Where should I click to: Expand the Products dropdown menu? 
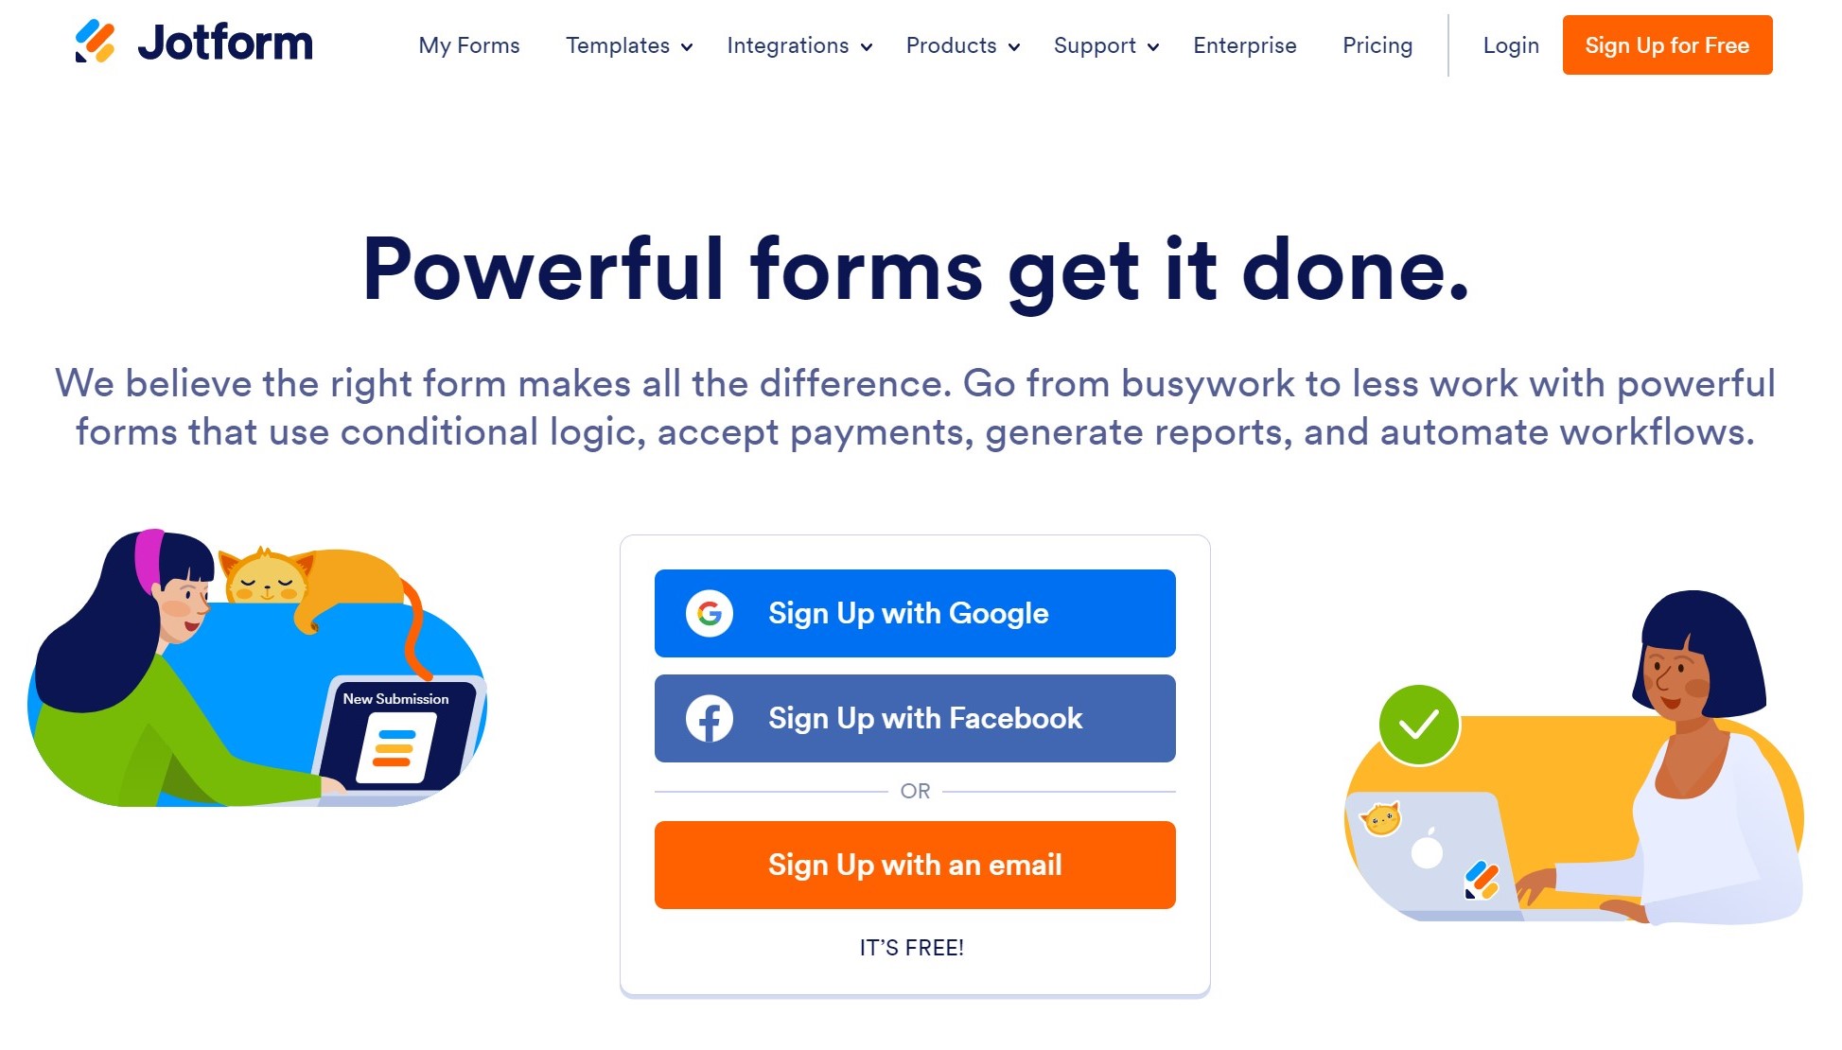pos(964,45)
